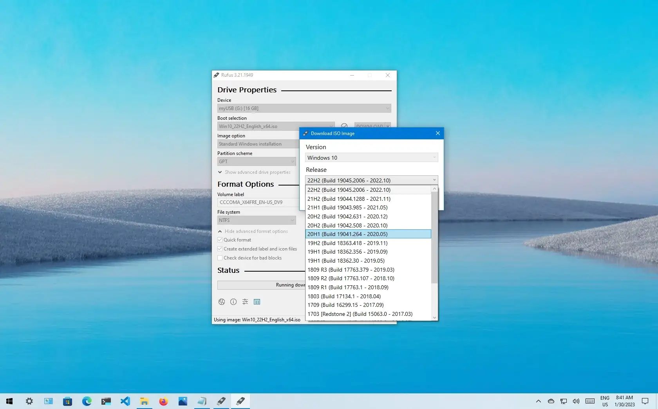Open the Rufus About info icon
Viewport: 658px width, 409px height.
[233, 302]
